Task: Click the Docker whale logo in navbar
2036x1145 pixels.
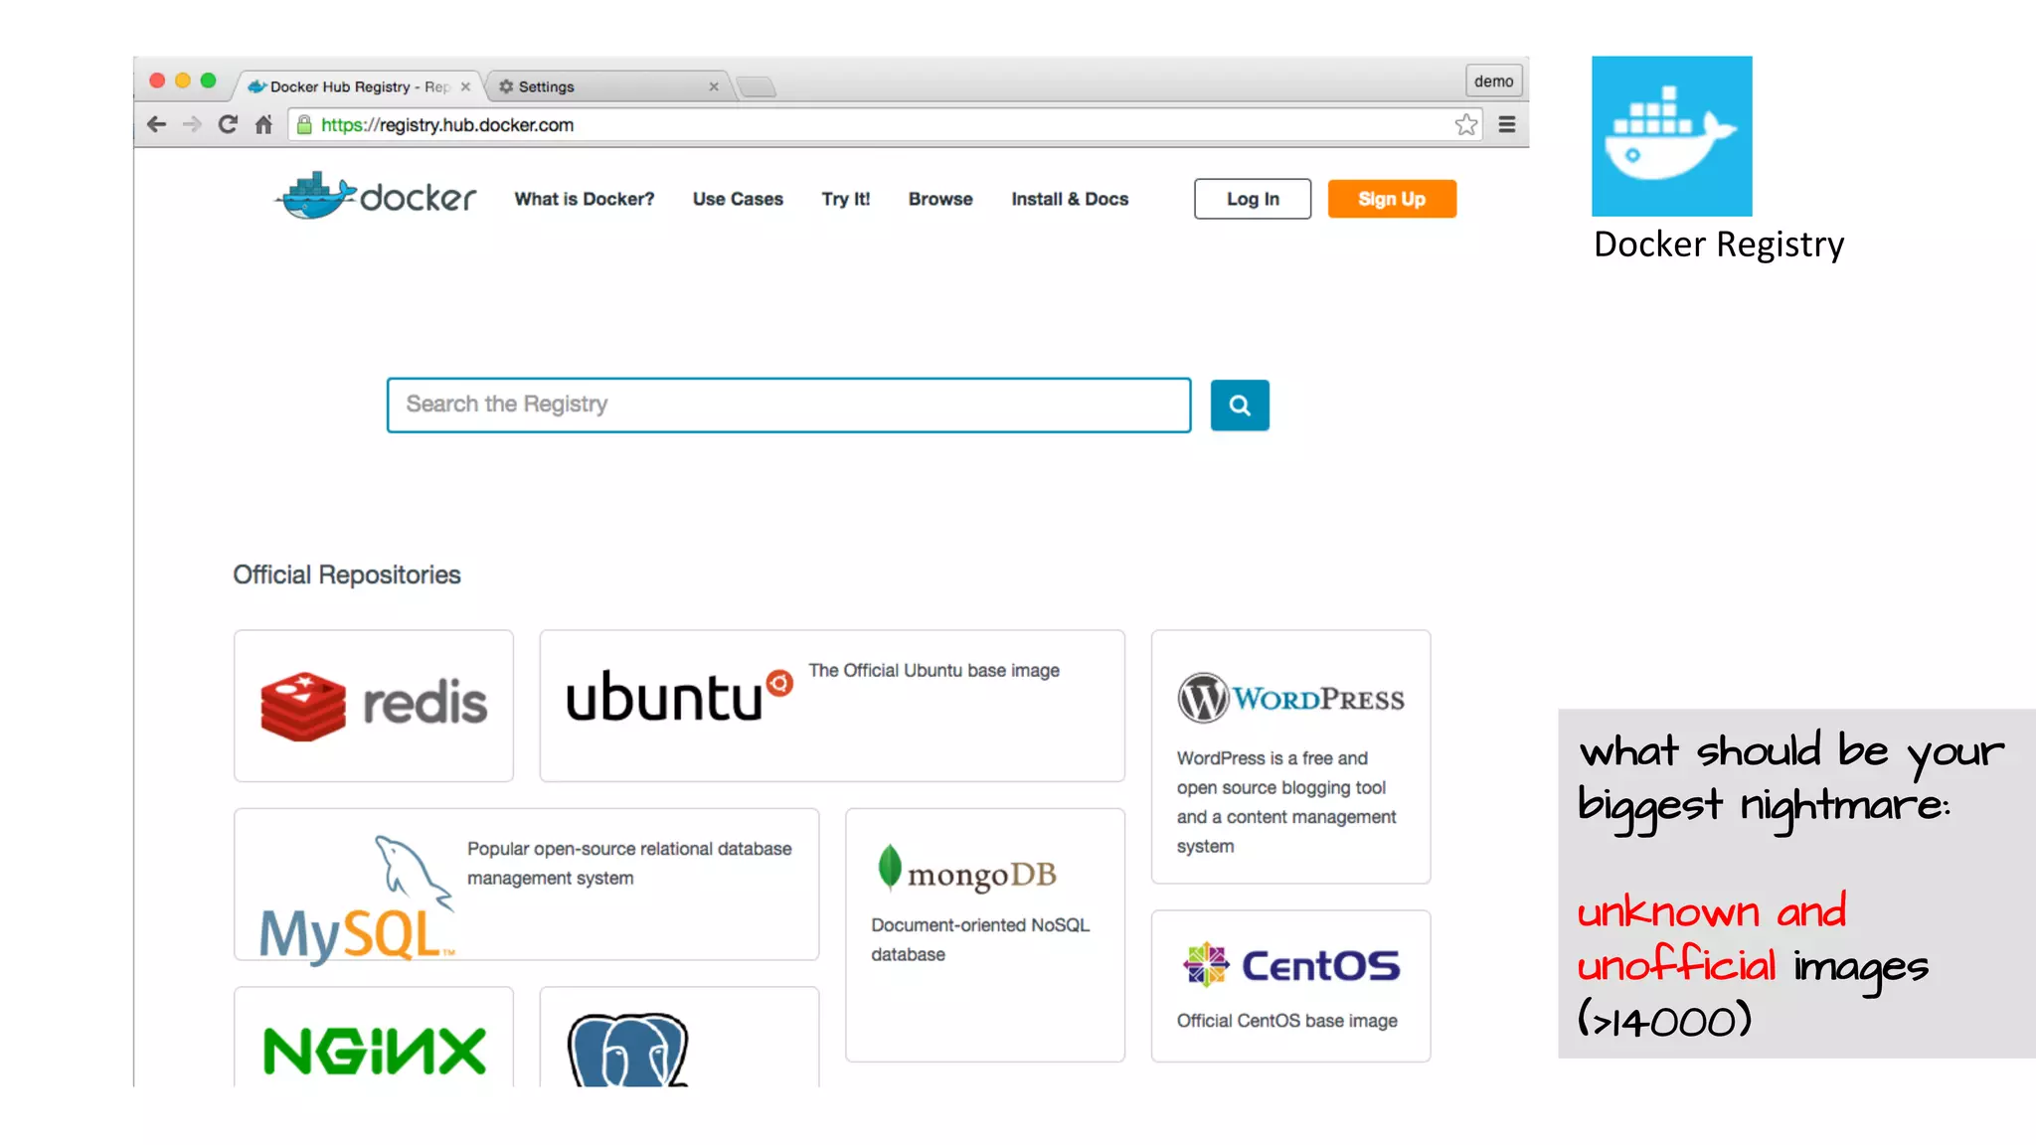Action: (376, 196)
